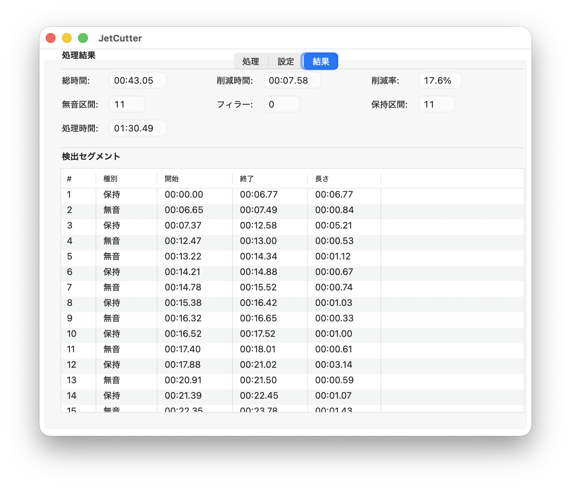The height and width of the screenshot is (488, 571).
Task: Select end time 00:16.65 in row 9
Action: (258, 318)
